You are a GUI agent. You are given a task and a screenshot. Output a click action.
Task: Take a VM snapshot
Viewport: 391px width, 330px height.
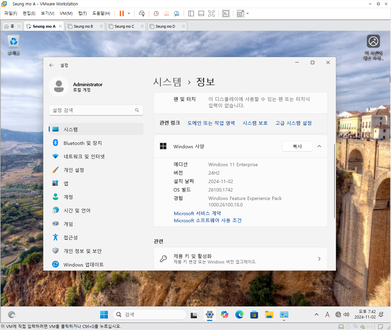tap(156, 14)
